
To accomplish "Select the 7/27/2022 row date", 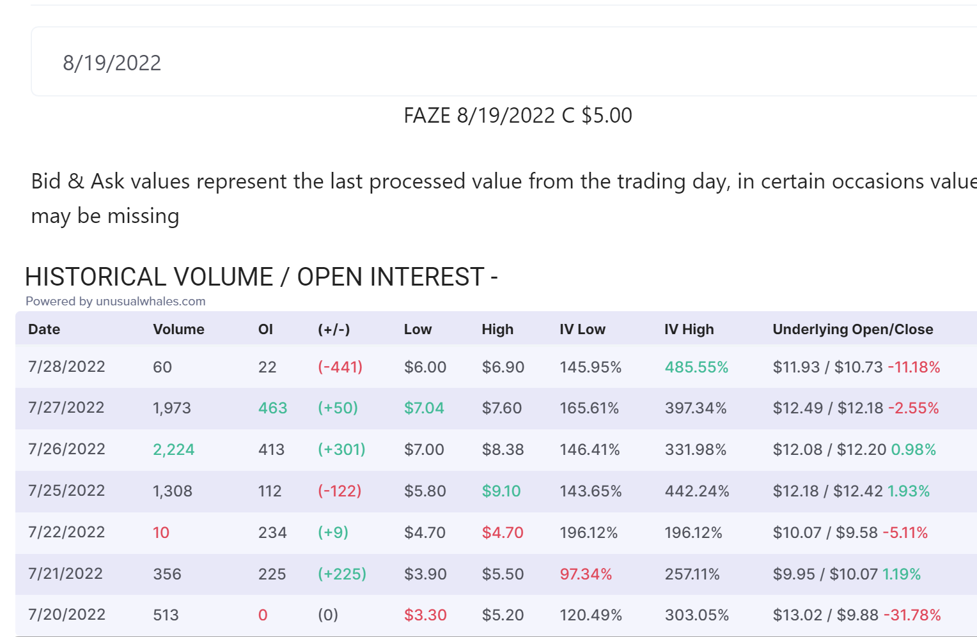I will (66, 408).
